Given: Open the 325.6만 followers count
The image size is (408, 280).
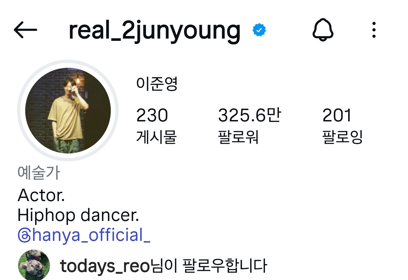Looking at the screenshot, I should point(249,115).
